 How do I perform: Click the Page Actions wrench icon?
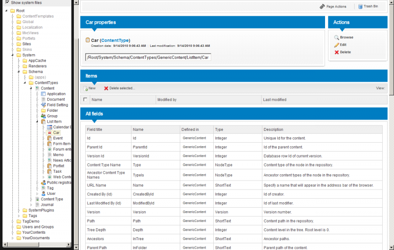pos(322,6)
